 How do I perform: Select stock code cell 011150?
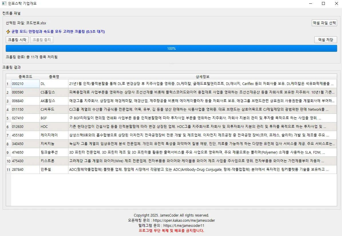pos(25,109)
